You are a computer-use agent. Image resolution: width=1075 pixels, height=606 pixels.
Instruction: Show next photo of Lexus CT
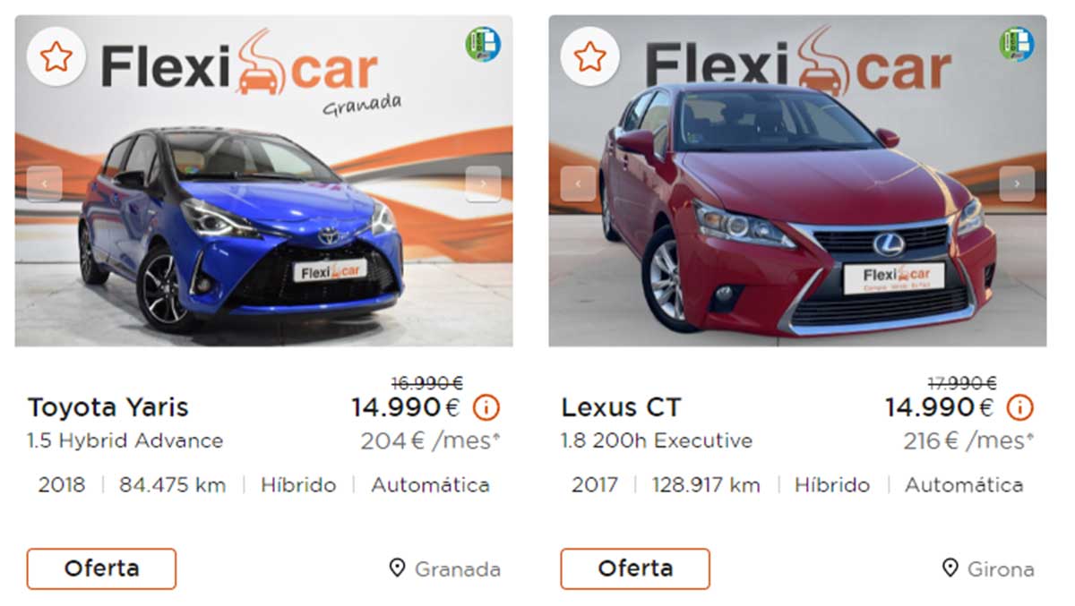pyautogui.click(x=1017, y=184)
